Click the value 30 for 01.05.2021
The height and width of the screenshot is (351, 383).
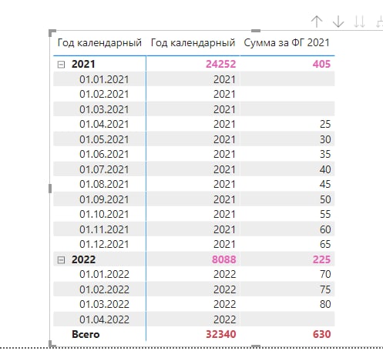point(325,139)
